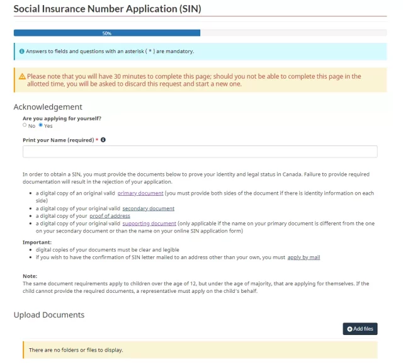
Task: Open the supporting document link
Action: pos(149,224)
